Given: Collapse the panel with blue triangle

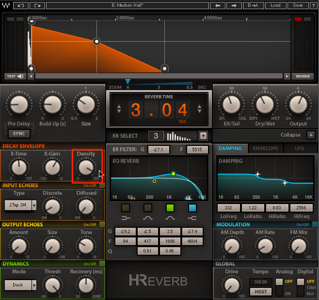Looking at the screenshot, I should 311,135.
